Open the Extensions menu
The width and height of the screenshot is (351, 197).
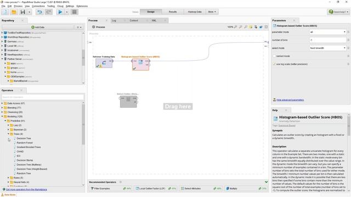(x=82, y=6)
